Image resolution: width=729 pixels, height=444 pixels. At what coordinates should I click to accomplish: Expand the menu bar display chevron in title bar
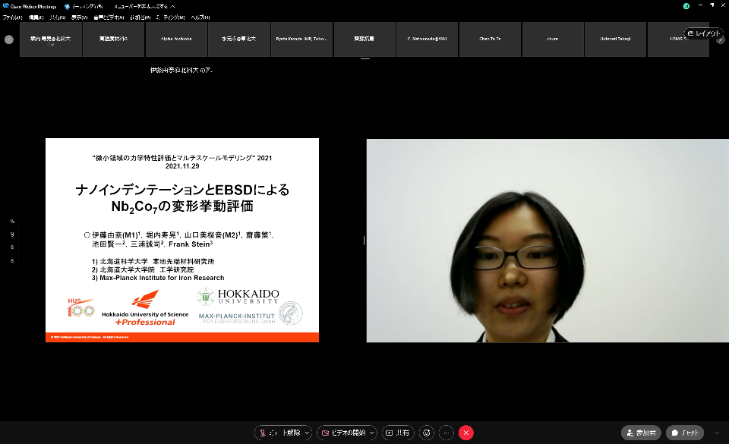tap(172, 6)
